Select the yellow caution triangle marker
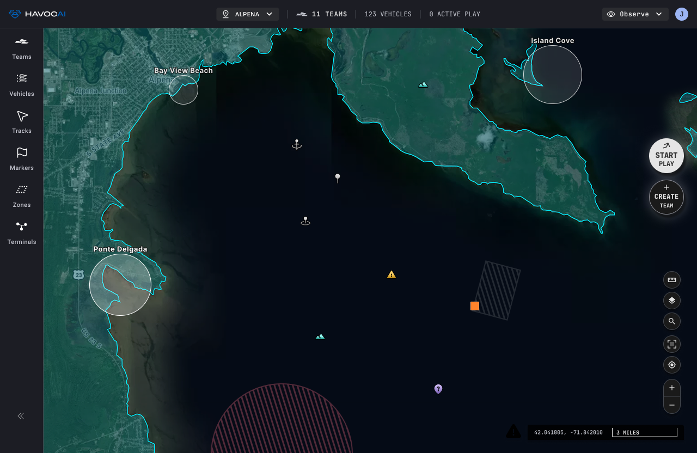Viewport: 697px width, 453px height. pos(392,274)
